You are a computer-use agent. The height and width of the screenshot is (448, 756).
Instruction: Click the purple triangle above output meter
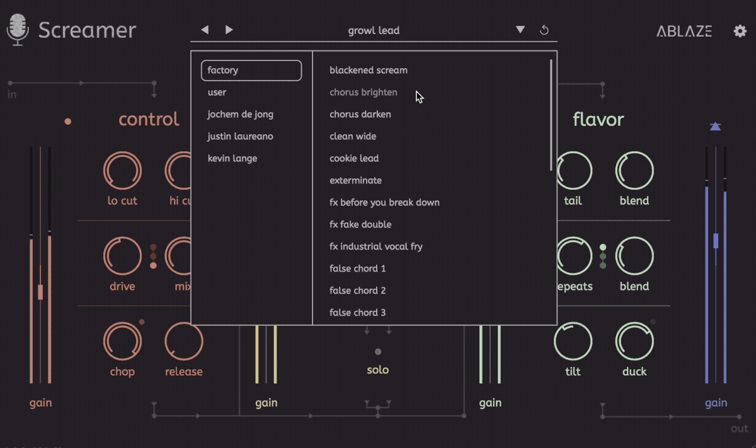(715, 127)
